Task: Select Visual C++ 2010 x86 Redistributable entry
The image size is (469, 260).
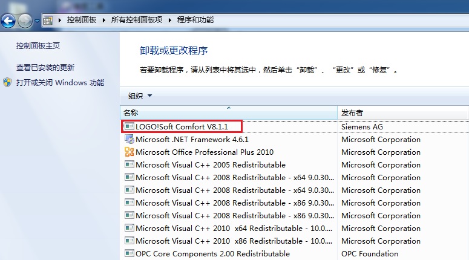Action: [x=234, y=241]
